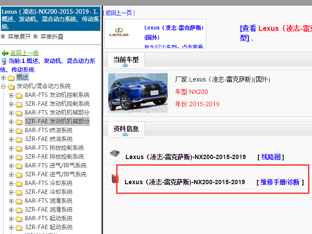Expand 3ZR-FAE 排放控制系统 node
The height and width of the screenshot is (234, 312).
tap(11, 157)
